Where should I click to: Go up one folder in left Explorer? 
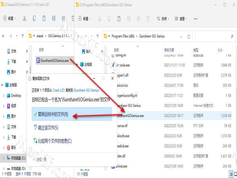point(23,36)
